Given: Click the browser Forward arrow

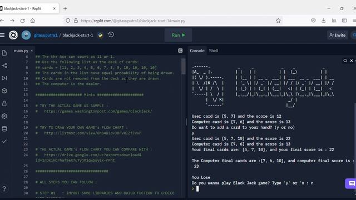Looking at the screenshot, I should (x=12, y=21).
